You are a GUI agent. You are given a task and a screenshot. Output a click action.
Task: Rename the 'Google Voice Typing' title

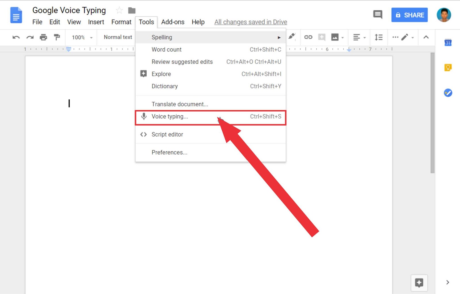coord(69,10)
